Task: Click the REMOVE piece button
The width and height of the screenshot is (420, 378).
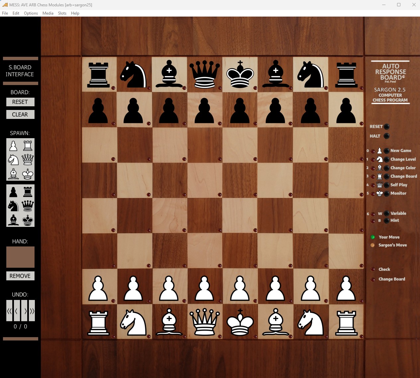Action: coord(20,276)
